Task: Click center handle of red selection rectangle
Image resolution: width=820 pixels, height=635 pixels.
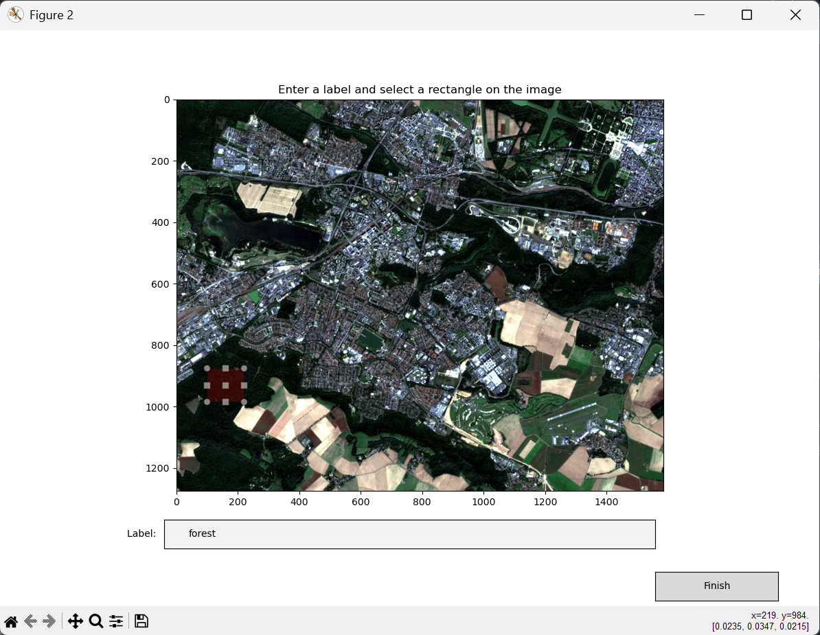Action: [x=225, y=385]
